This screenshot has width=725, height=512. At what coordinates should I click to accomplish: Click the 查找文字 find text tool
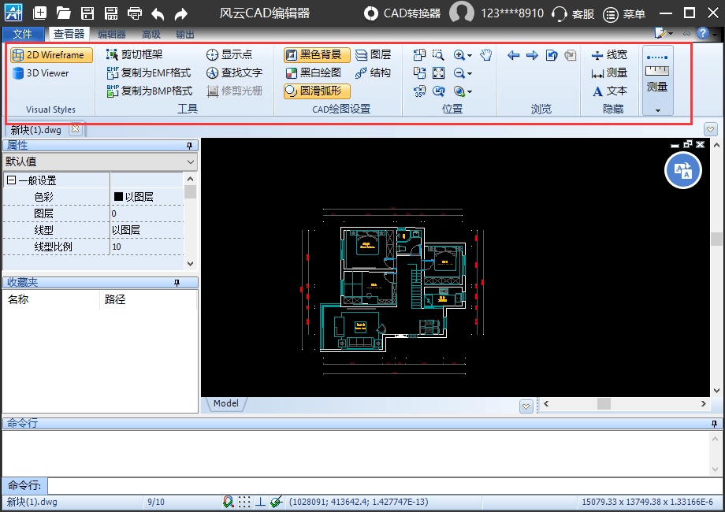234,73
